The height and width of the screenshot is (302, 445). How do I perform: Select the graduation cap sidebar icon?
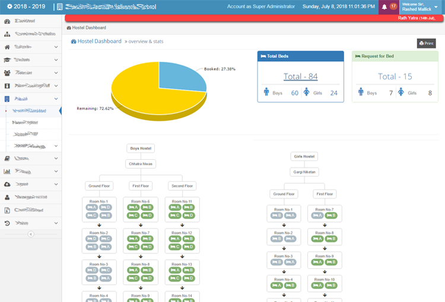(7, 60)
